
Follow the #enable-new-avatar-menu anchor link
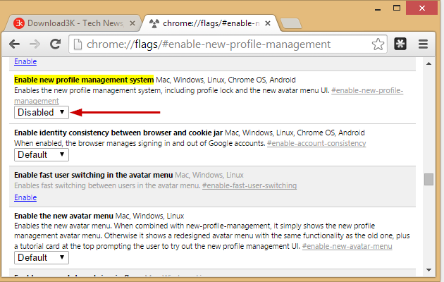[347, 246]
